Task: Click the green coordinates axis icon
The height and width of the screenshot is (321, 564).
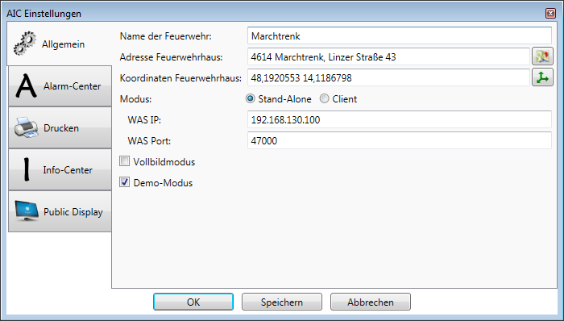Action: click(x=542, y=77)
